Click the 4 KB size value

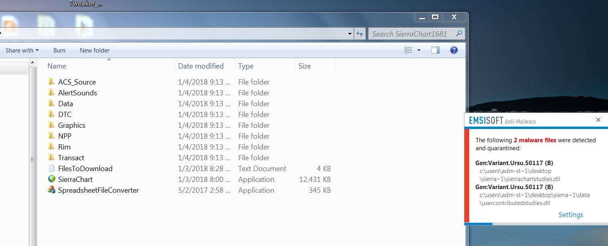[323, 168]
